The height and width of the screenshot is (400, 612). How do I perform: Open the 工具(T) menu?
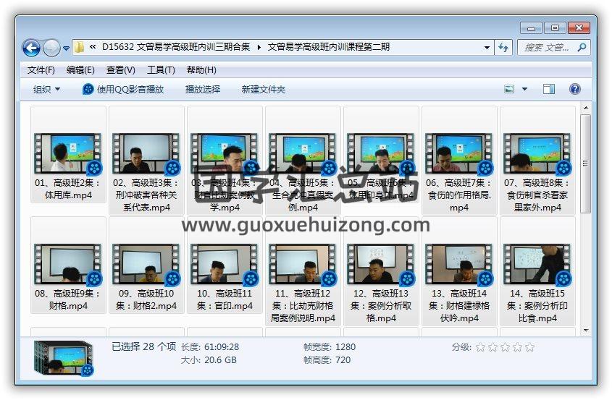(x=161, y=70)
